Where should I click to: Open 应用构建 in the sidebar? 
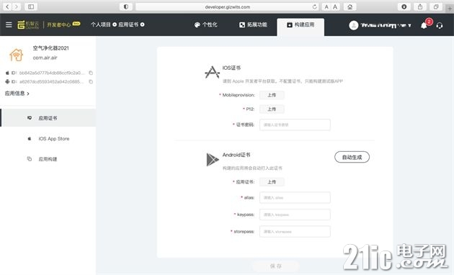[x=48, y=159]
